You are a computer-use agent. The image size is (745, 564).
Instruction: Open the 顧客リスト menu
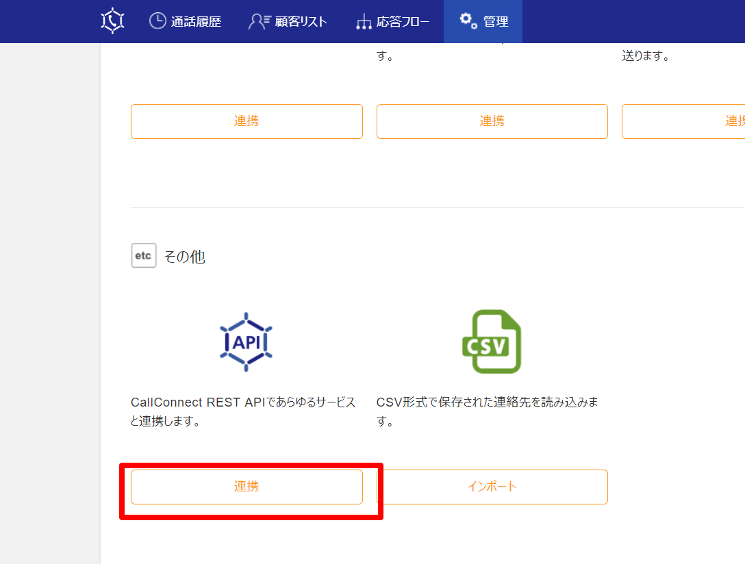(288, 21)
